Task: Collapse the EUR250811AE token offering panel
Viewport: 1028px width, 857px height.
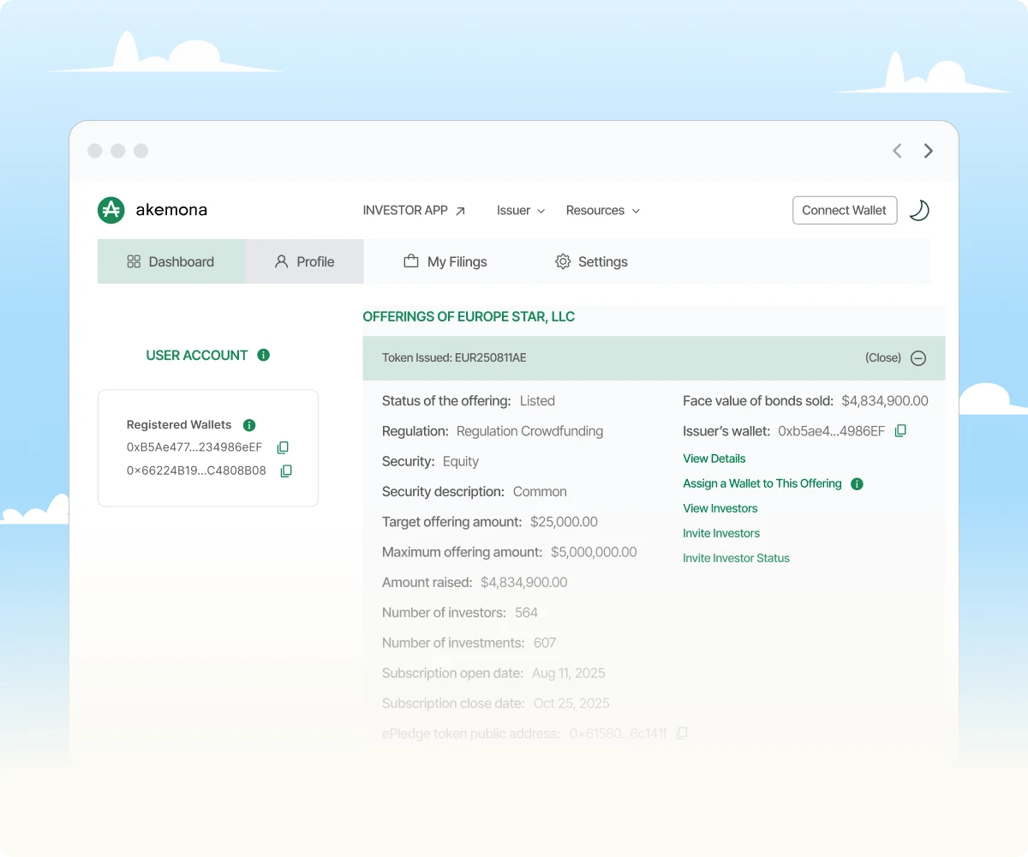Action: click(x=917, y=358)
